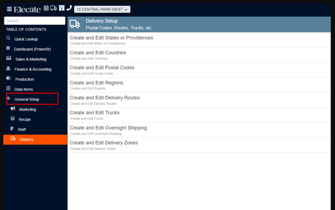Screen dimensions: 335x210
Task: Click the Sales & Marketing icon
Action: (9, 58)
